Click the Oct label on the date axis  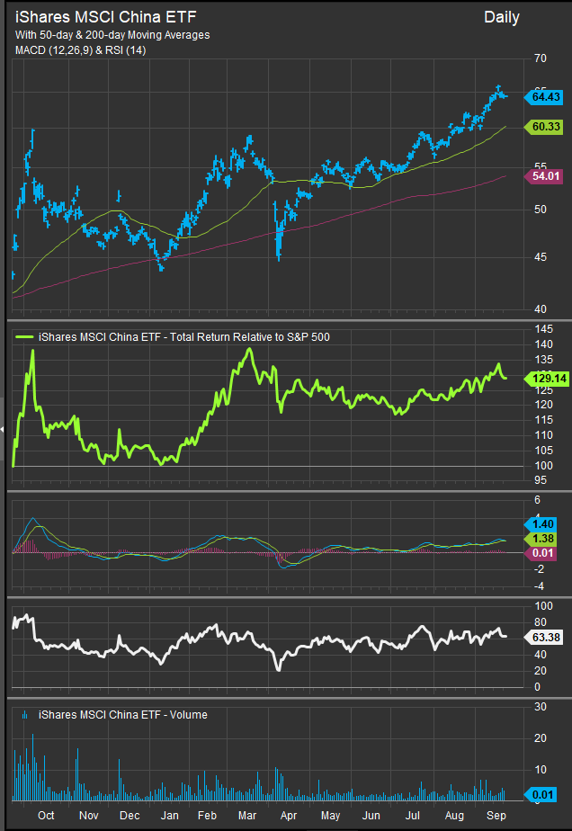tap(46, 815)
